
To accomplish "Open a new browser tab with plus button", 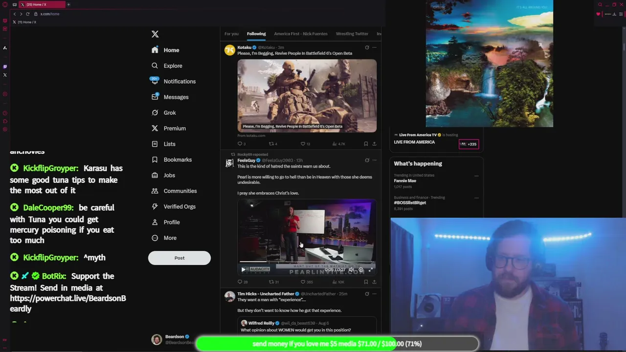I will pyautogui.click(x=68, y=4).
